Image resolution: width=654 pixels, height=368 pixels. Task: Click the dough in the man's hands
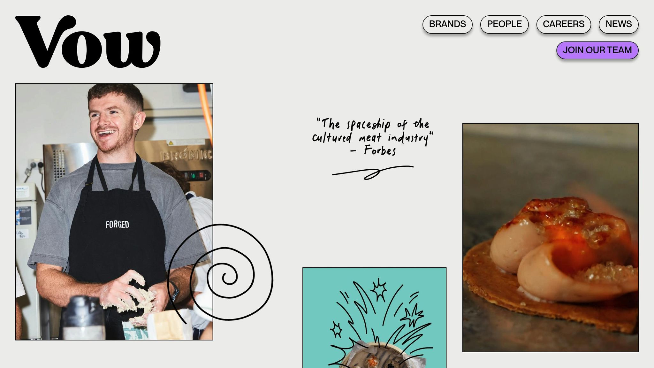click(x=133, y=302)
